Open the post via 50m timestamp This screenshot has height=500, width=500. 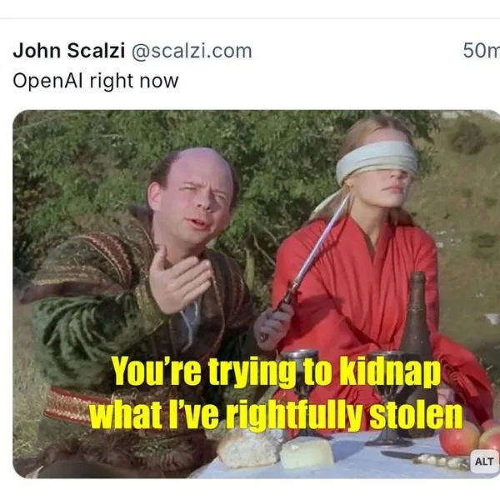[x=482, y=50]
